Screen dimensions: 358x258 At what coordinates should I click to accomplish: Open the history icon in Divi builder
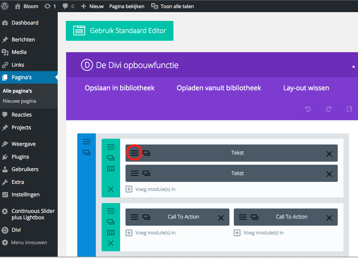point(349,109)
